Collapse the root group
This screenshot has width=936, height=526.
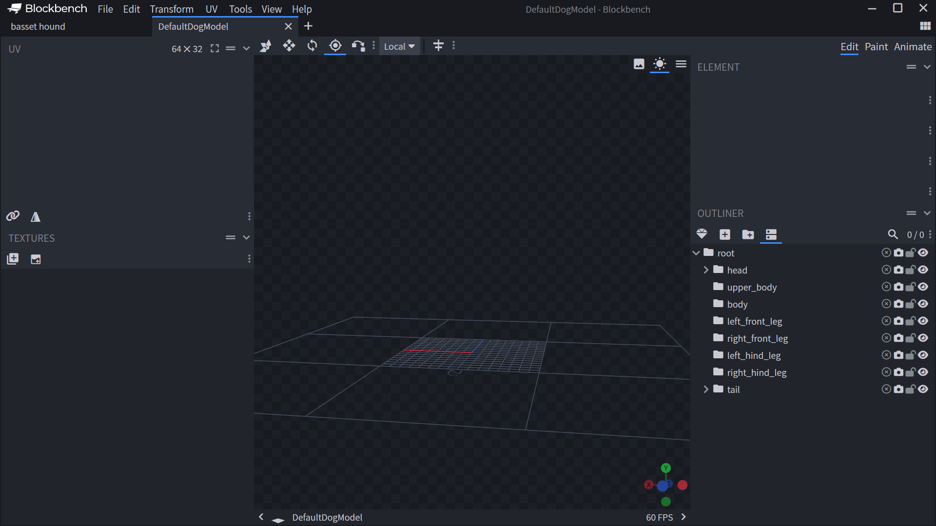tap(696, 253)
